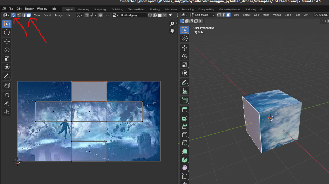Image resolution: width=329 pixels, height=184 pixels.
Task: Select the Inset Faces tool
Action: point(184,118)
